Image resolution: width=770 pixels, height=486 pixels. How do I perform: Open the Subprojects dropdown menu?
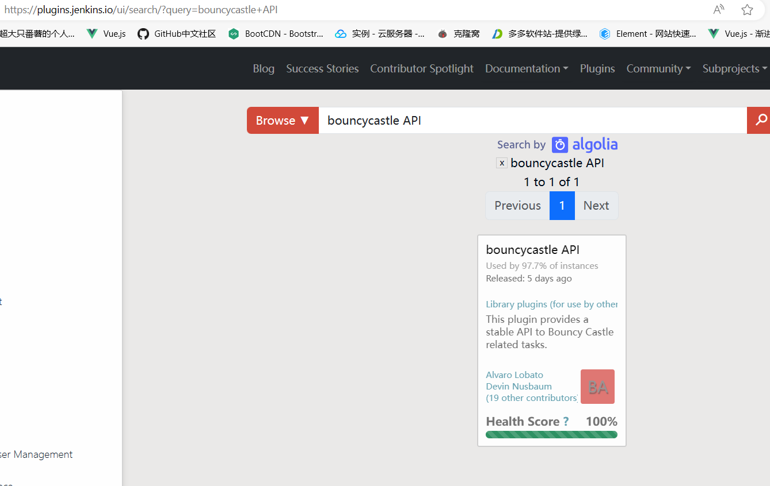(x=734, y=68)
